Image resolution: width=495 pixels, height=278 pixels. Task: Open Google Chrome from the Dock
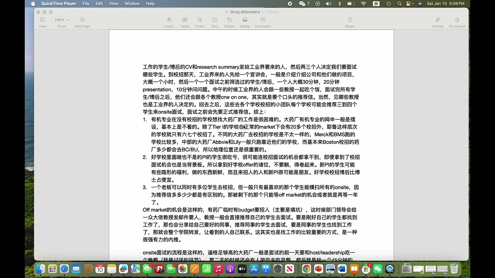point(307,269)
